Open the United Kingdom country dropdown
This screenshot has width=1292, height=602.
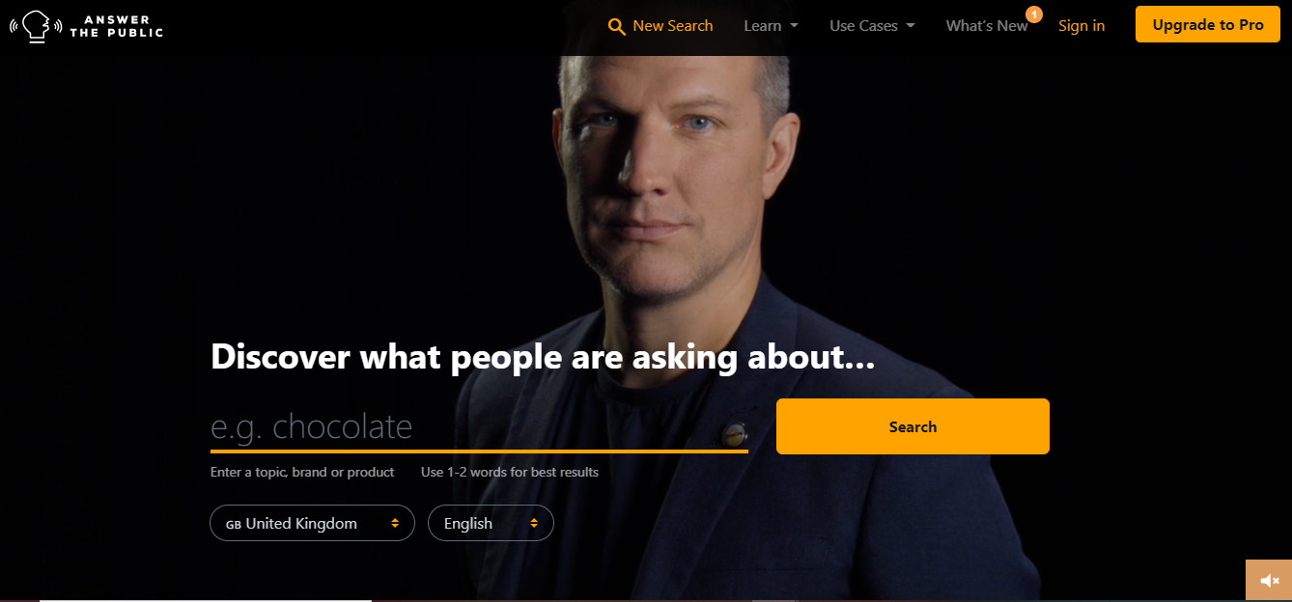pos(312,523)
